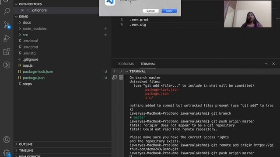Select .gitignore label in Open Editors
280x157 pixels.
[x=39, y=10]
